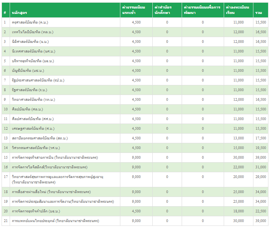270x229 pixels.
Task: Select the ศิลปศาสตร์บัณฑิต (ศศ.บ.) course name
Action: pos(33,119)
